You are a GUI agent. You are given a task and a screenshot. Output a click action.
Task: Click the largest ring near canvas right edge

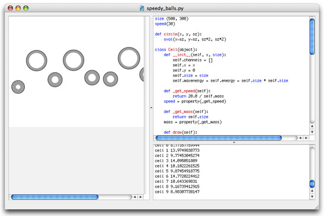coord(129,58)
